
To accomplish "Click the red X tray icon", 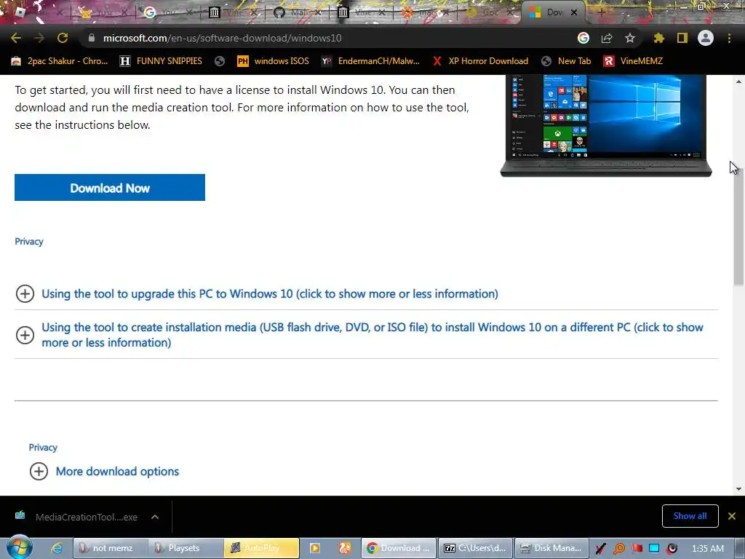I will click(600, 549).
